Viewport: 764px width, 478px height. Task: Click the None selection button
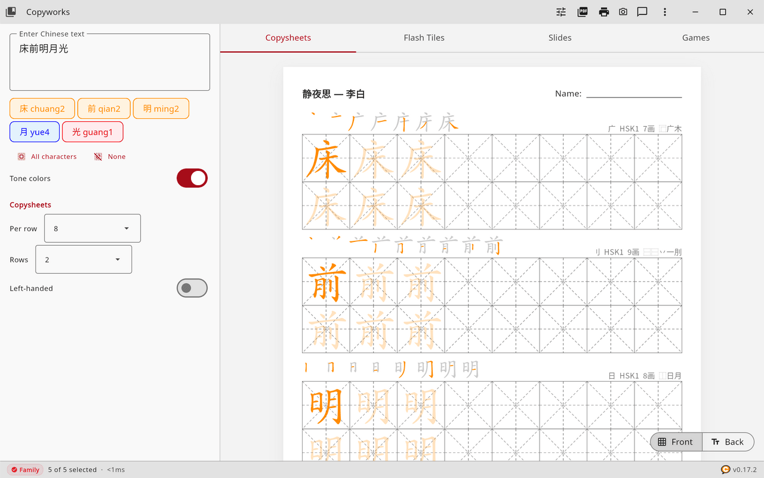(110, 157)
